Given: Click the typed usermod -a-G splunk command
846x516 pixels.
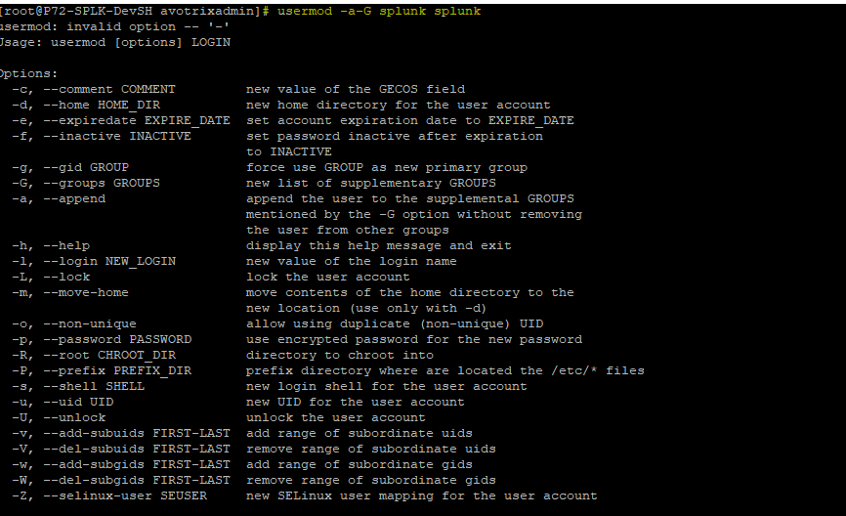Looking at the screenshot, I should pos(379,12).
